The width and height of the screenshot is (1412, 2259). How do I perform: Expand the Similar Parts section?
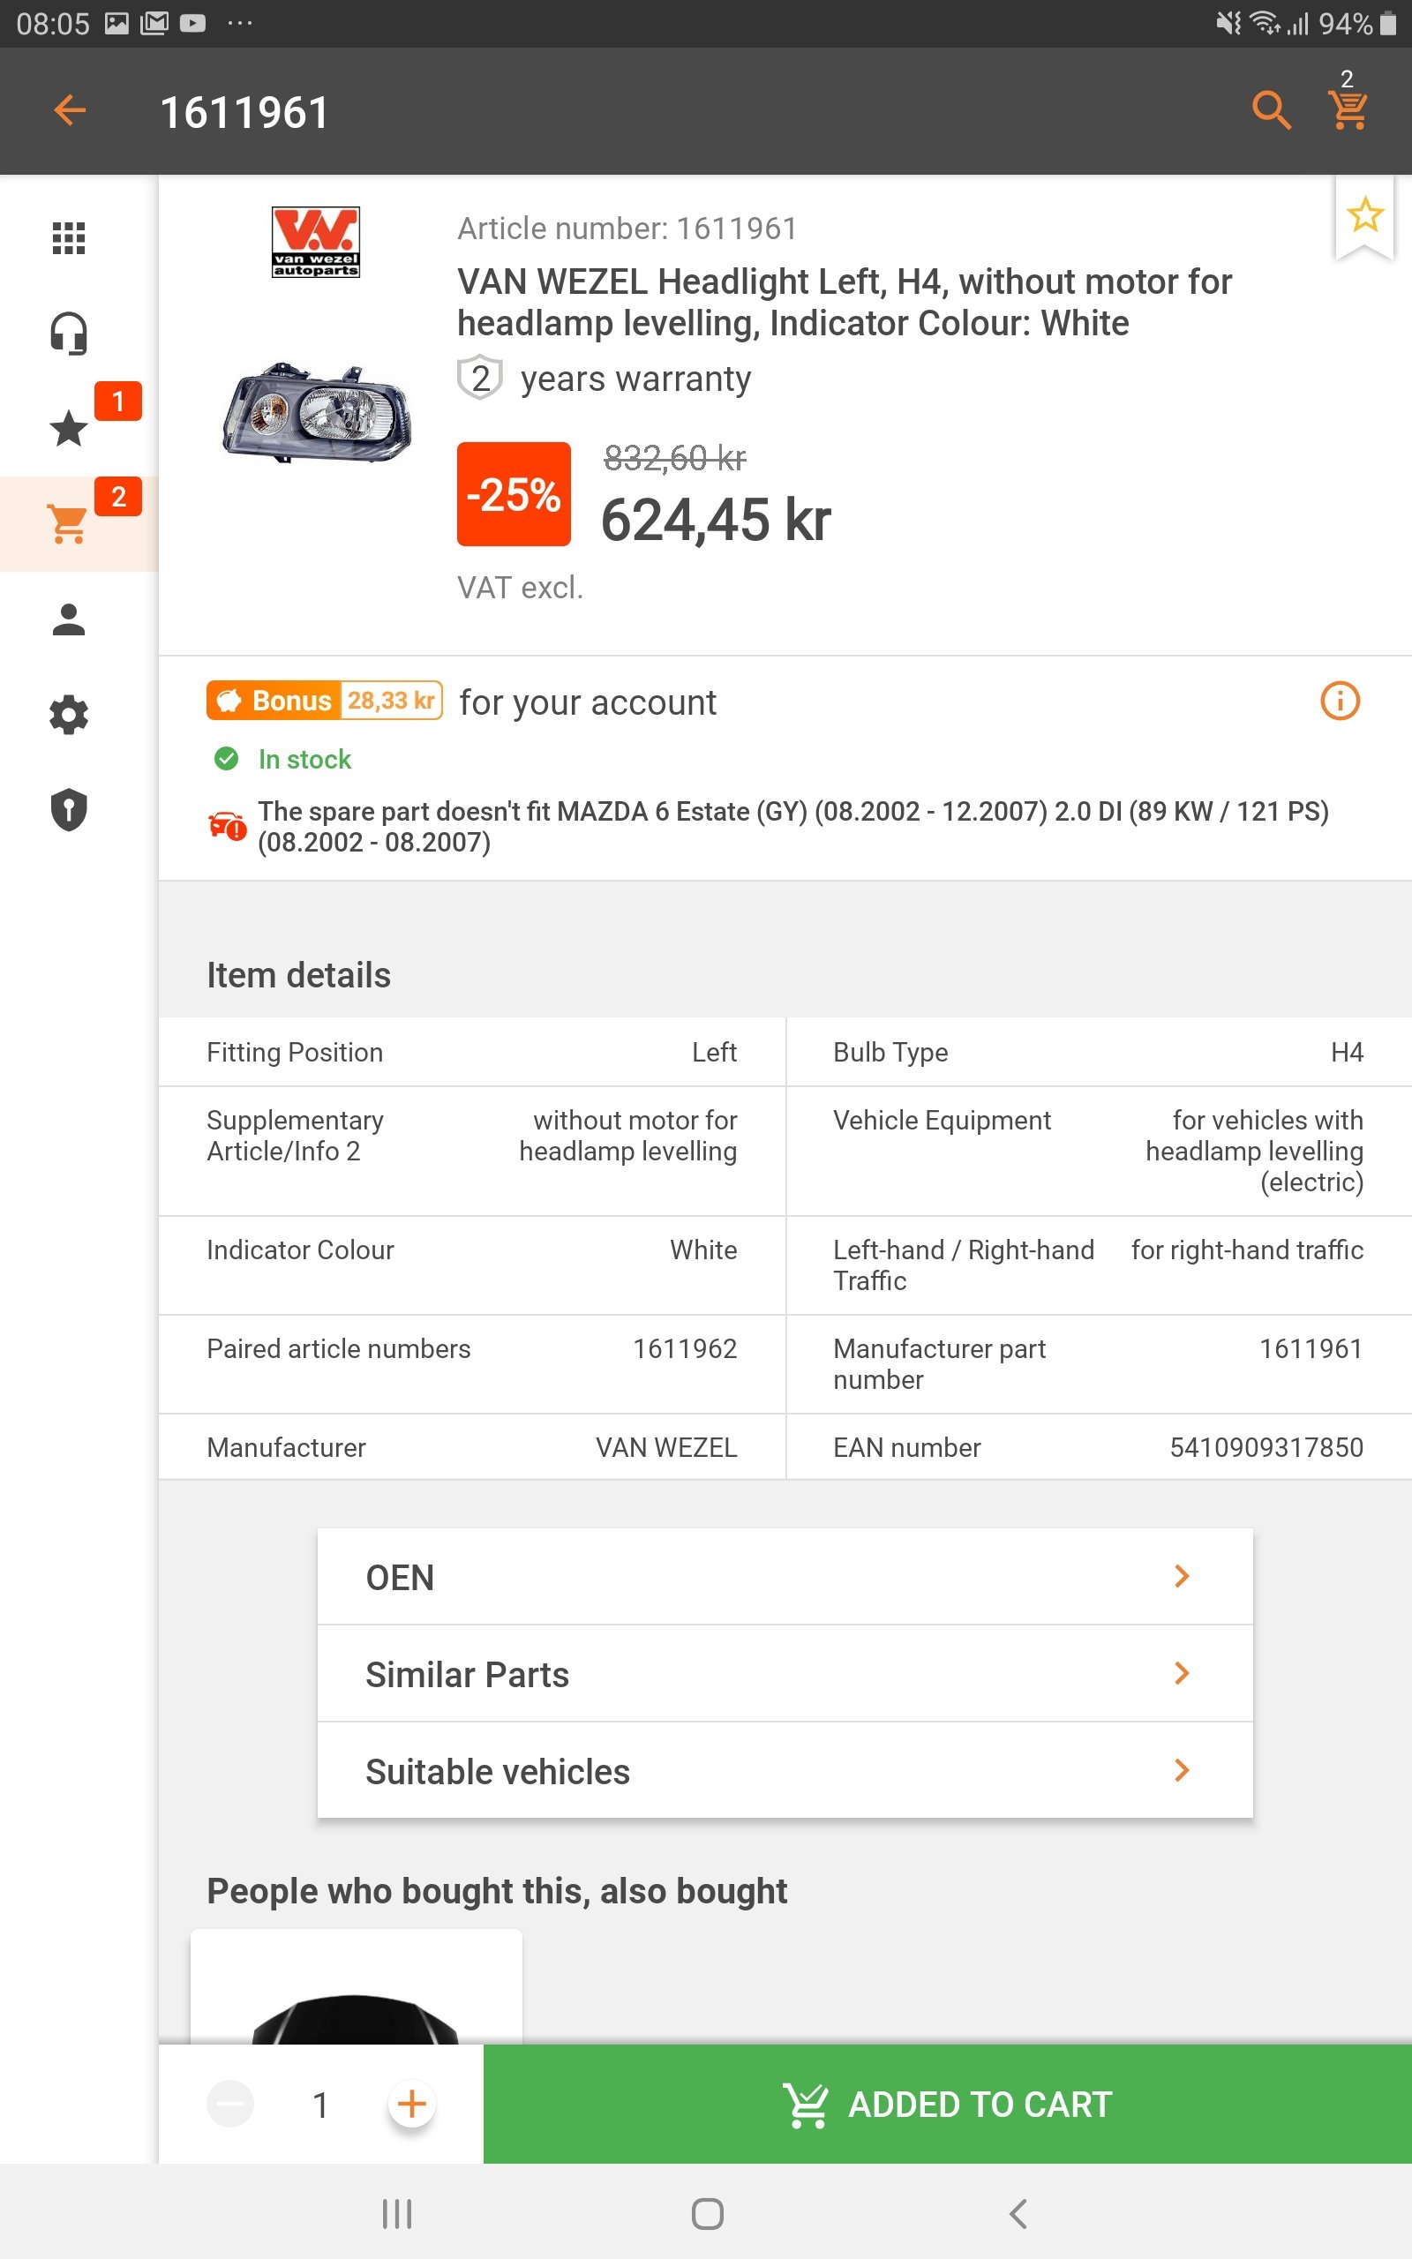tap(785, 1674)
